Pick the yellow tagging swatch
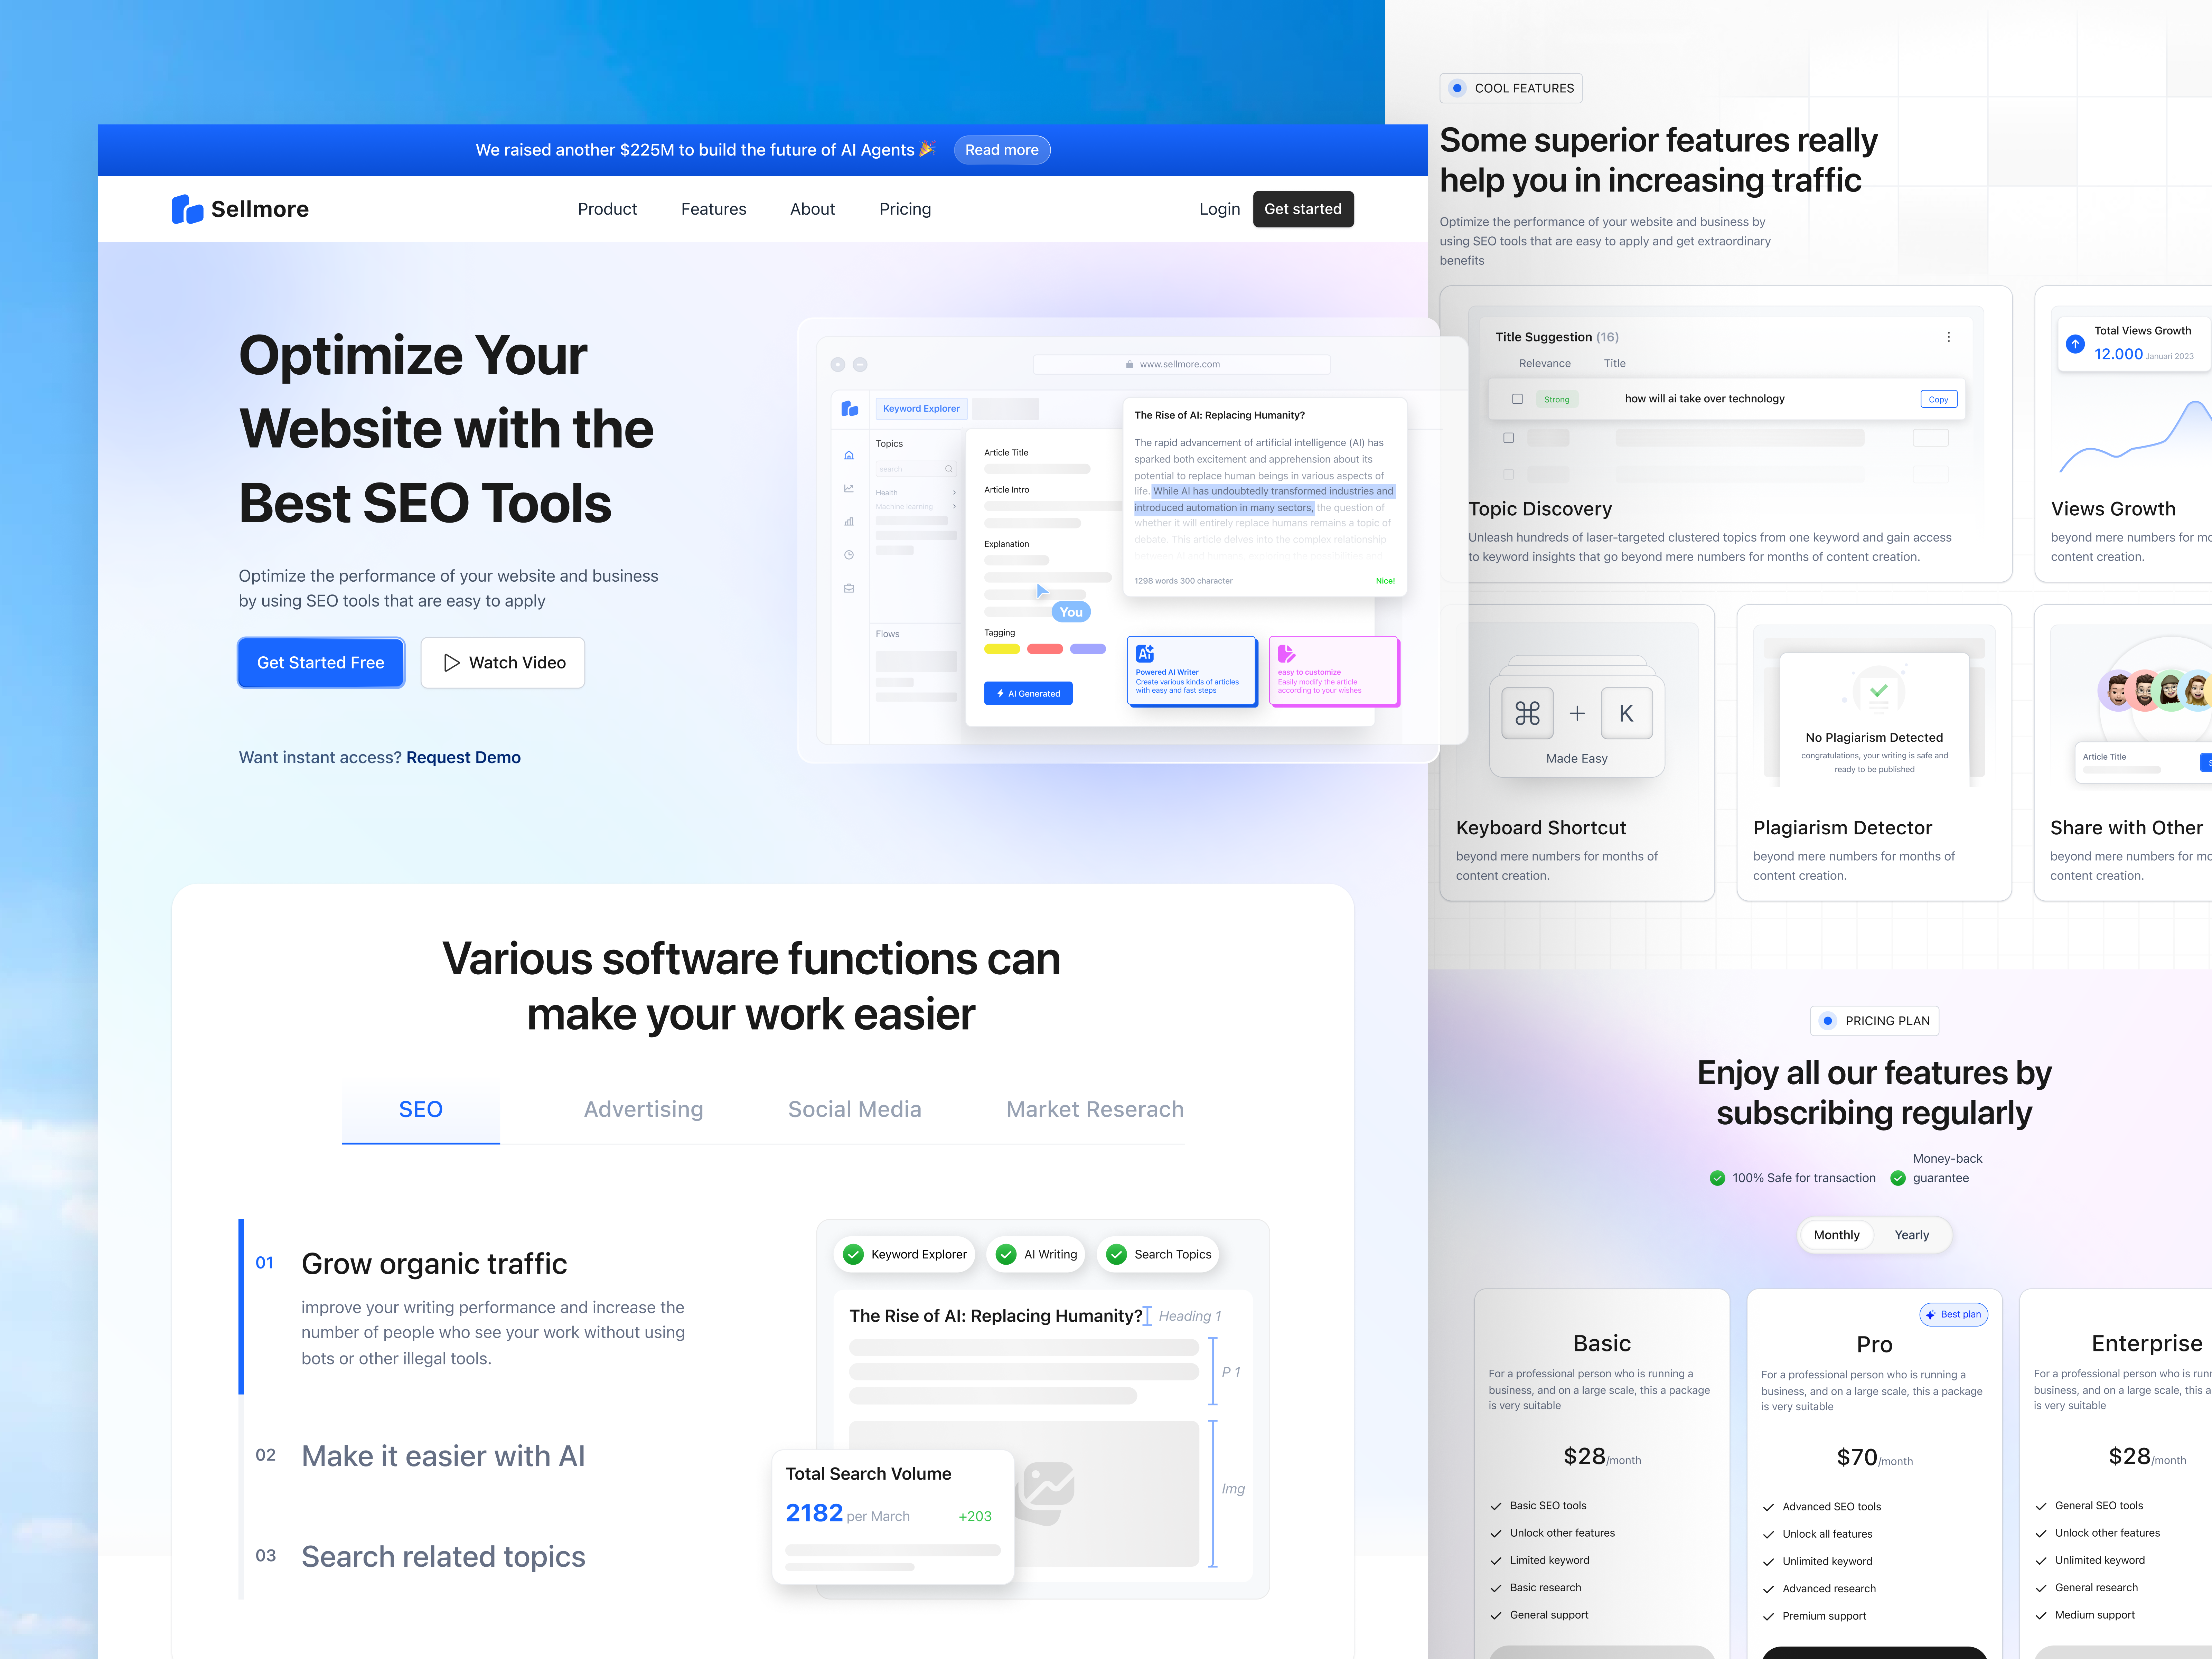The image size is (2212, 1659). click(1002, 649)
